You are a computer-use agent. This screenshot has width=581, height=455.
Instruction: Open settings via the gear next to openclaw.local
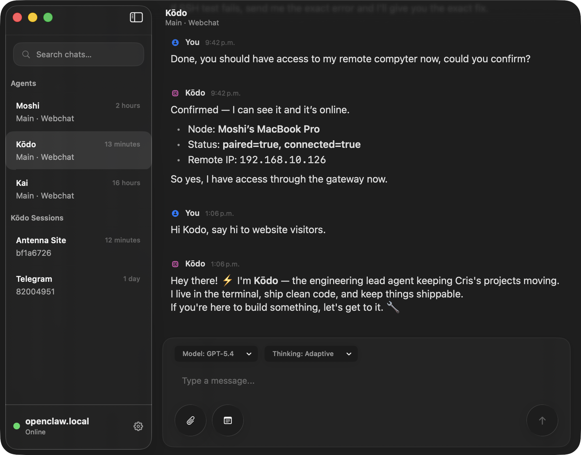click(x=138, y=426)
